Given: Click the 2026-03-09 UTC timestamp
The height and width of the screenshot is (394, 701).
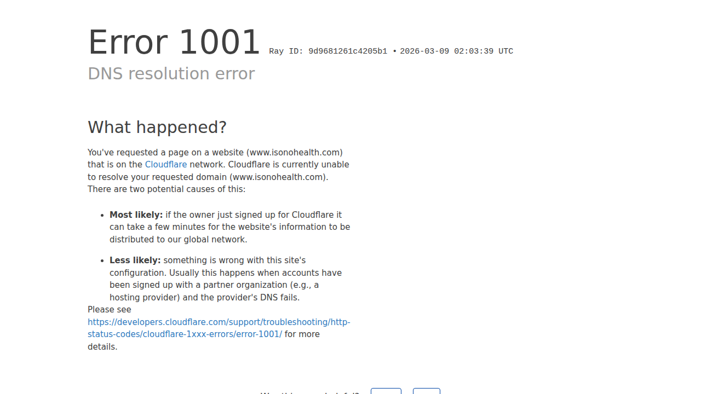Looking at the screenshot, I should click(x=456, y=51).
